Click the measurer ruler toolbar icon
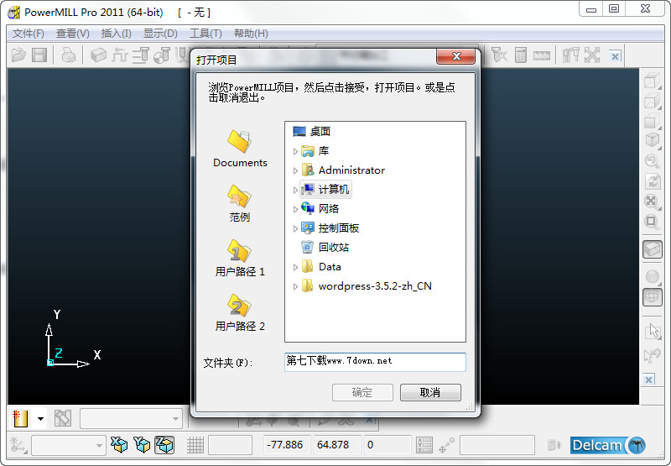The height and width of the screenshot is (466, 671). [x=542, y=55]
